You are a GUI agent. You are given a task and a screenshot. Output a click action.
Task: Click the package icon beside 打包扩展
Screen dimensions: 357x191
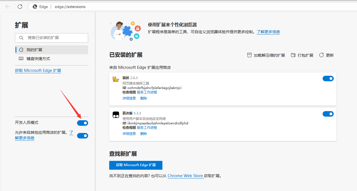tap(293, 55)
